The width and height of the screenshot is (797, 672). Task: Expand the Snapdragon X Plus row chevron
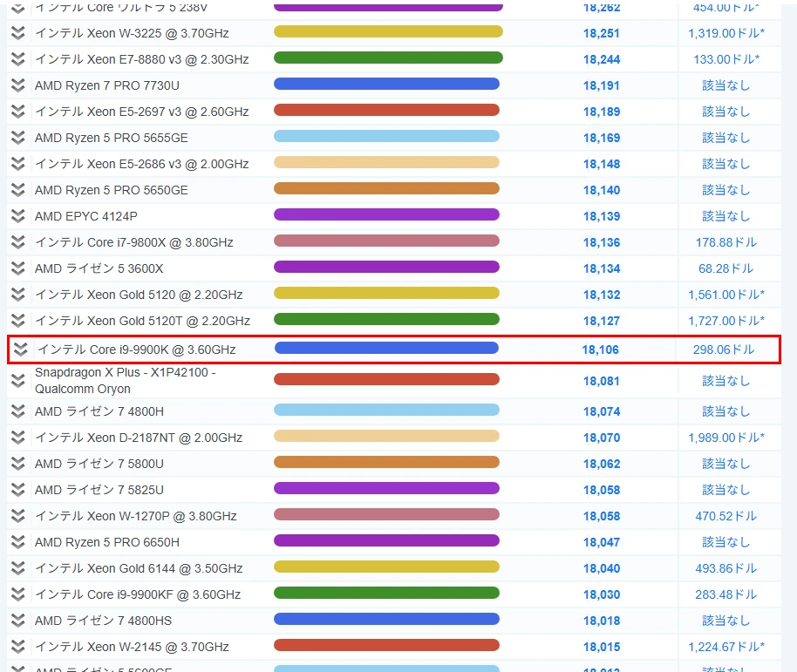pos(17,380)
